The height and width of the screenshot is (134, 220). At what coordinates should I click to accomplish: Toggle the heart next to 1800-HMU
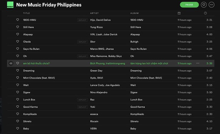(18, 20)
